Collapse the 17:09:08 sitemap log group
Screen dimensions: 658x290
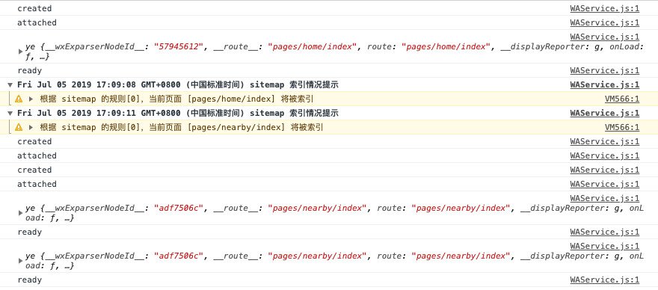click(x=10, y=84)
